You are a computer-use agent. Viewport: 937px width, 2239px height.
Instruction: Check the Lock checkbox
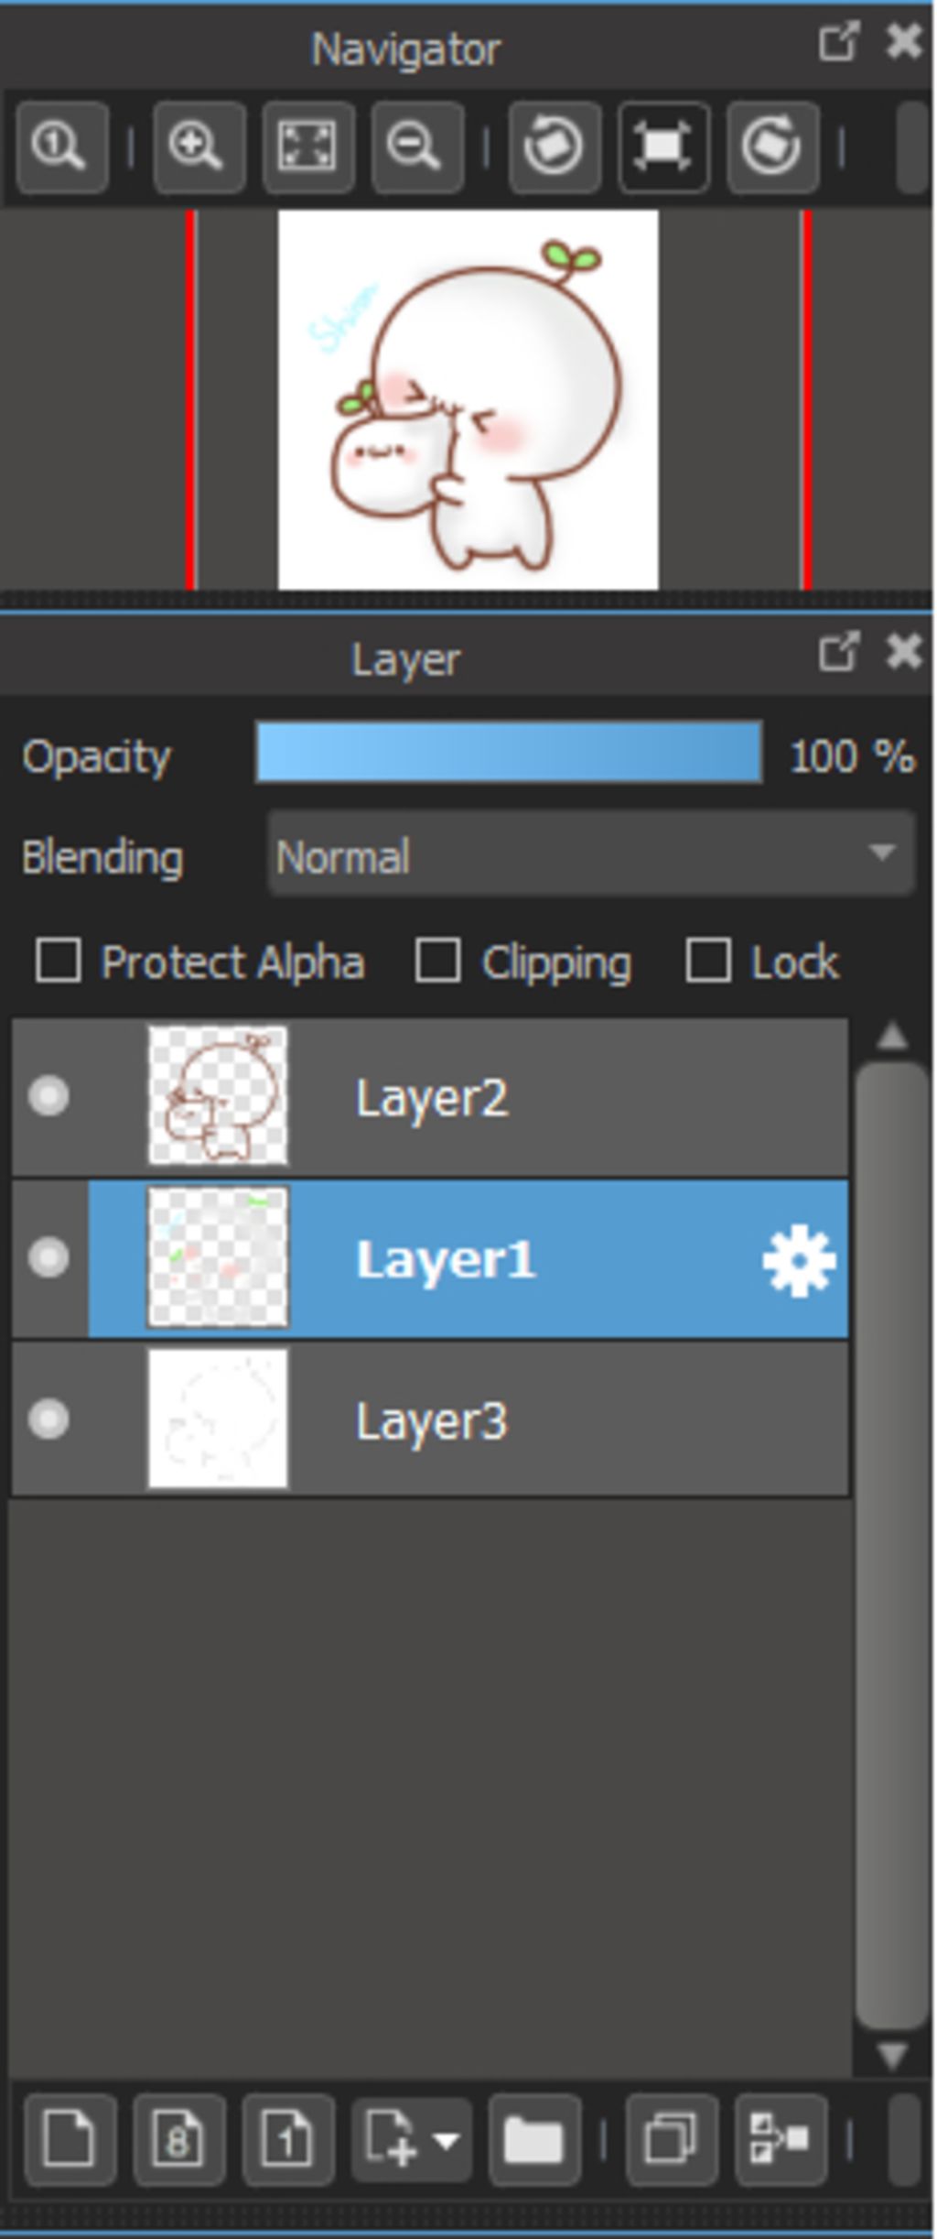click(707, 961)
